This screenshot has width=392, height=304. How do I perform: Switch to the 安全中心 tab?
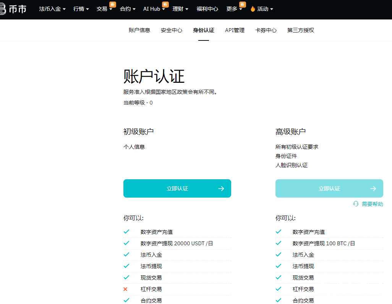pos(172,30)
